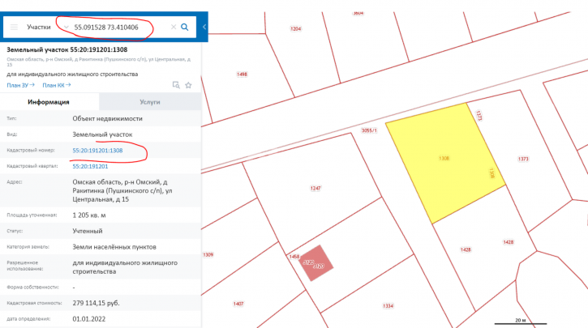Screen dimensions: 588x328
Task: Click the find-on-map icon beside star
Action: 175,85
